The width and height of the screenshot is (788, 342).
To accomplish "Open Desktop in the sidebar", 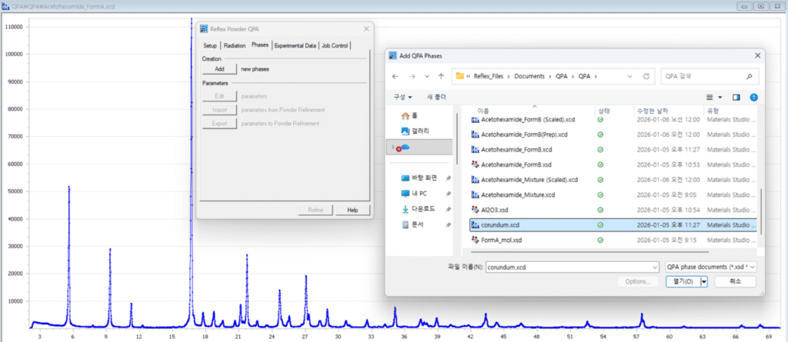I will pos(419,178).
